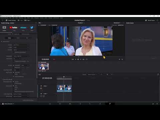This screenshot has height=120, width=160.
Task: Open the Resolution dropdown
Action: pyautogui.click(x=21, y=56)
